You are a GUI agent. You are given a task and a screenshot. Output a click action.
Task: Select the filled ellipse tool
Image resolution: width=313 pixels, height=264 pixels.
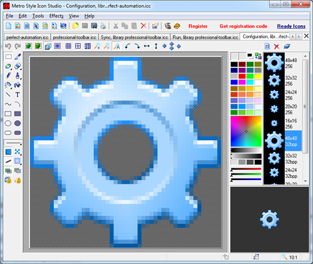point(18,123)
